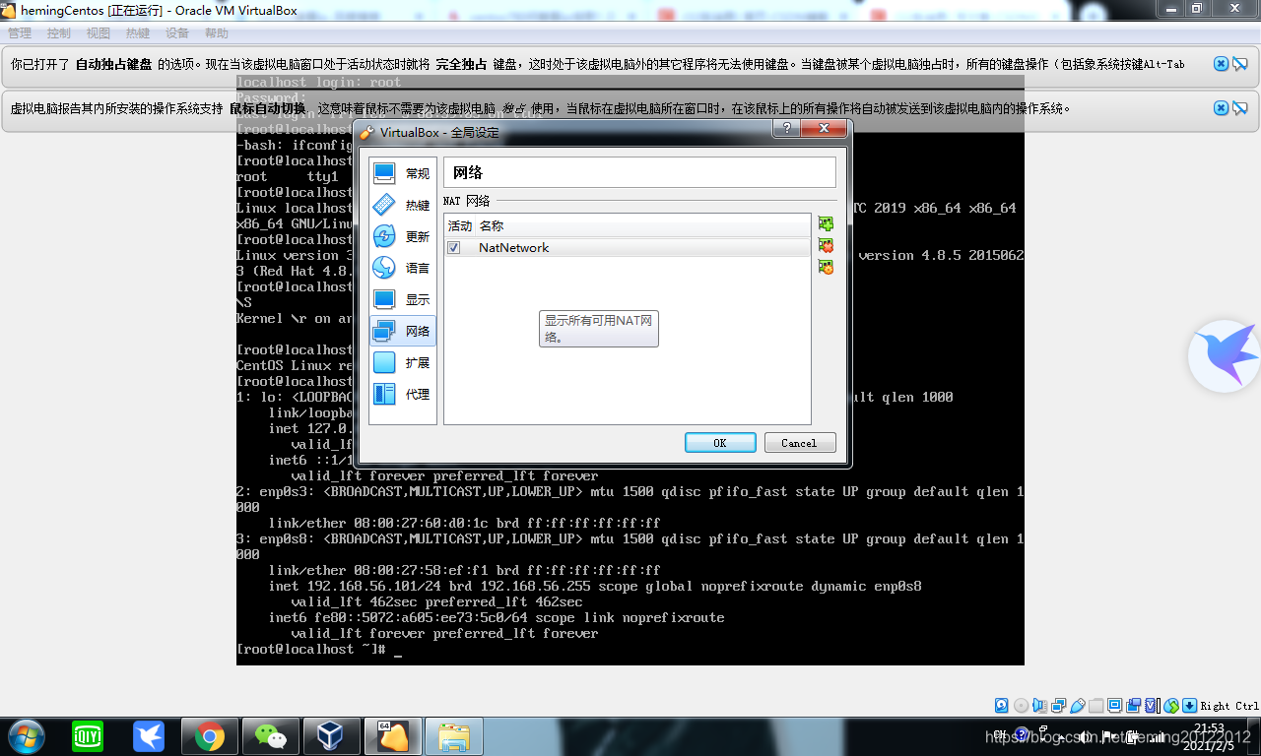
Task: Toggle the NatNetwork active checkbox
Action: tap(453, 247)
